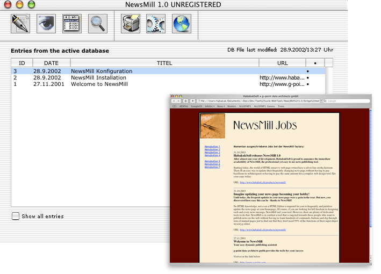The height and width of the screenshot is (274, 381).
Task: Sort entries by the DATE column
Action: (51, 63)
